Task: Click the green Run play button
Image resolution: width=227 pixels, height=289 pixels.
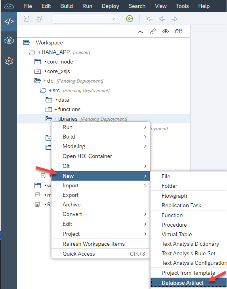Action: pyautogui.click(x=130, y=19)
